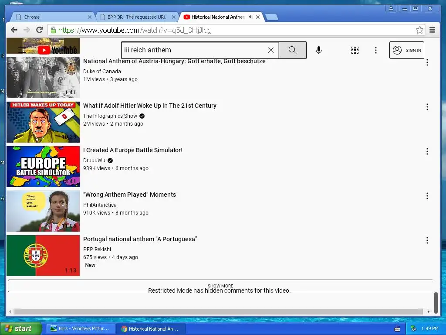Open the Hitler Wakes Up Today thumbnail
This screenshot has height=335, width=446.
tap(43, 122)
